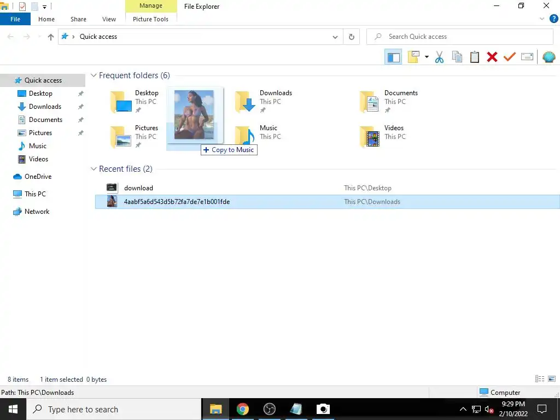Click the New folder icon in title bar

(34, 7)
